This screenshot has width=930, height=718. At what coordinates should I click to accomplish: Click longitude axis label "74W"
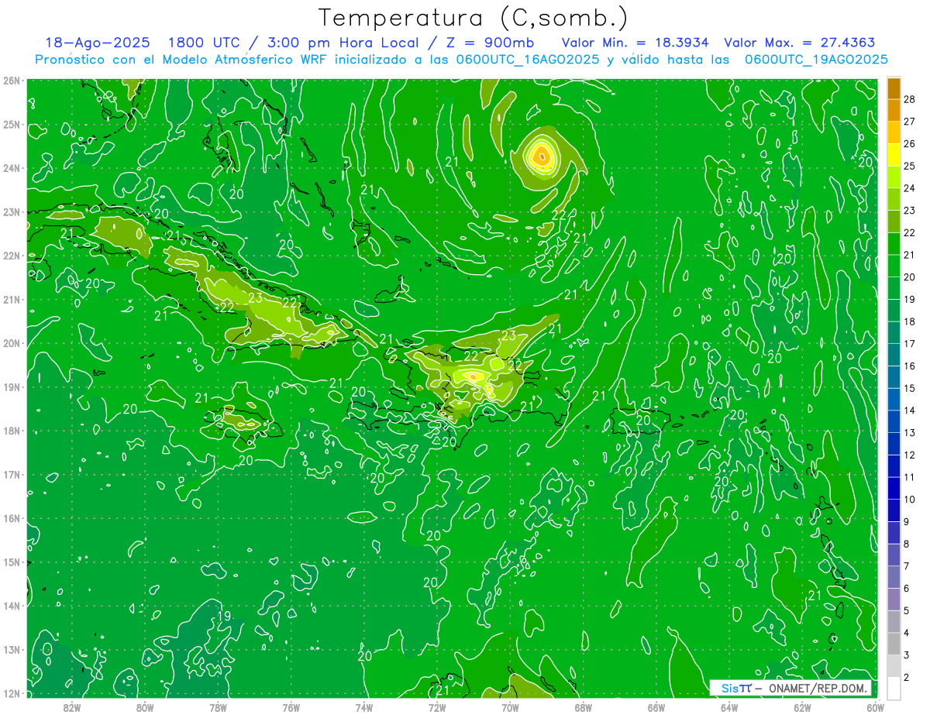pos(364,707)
